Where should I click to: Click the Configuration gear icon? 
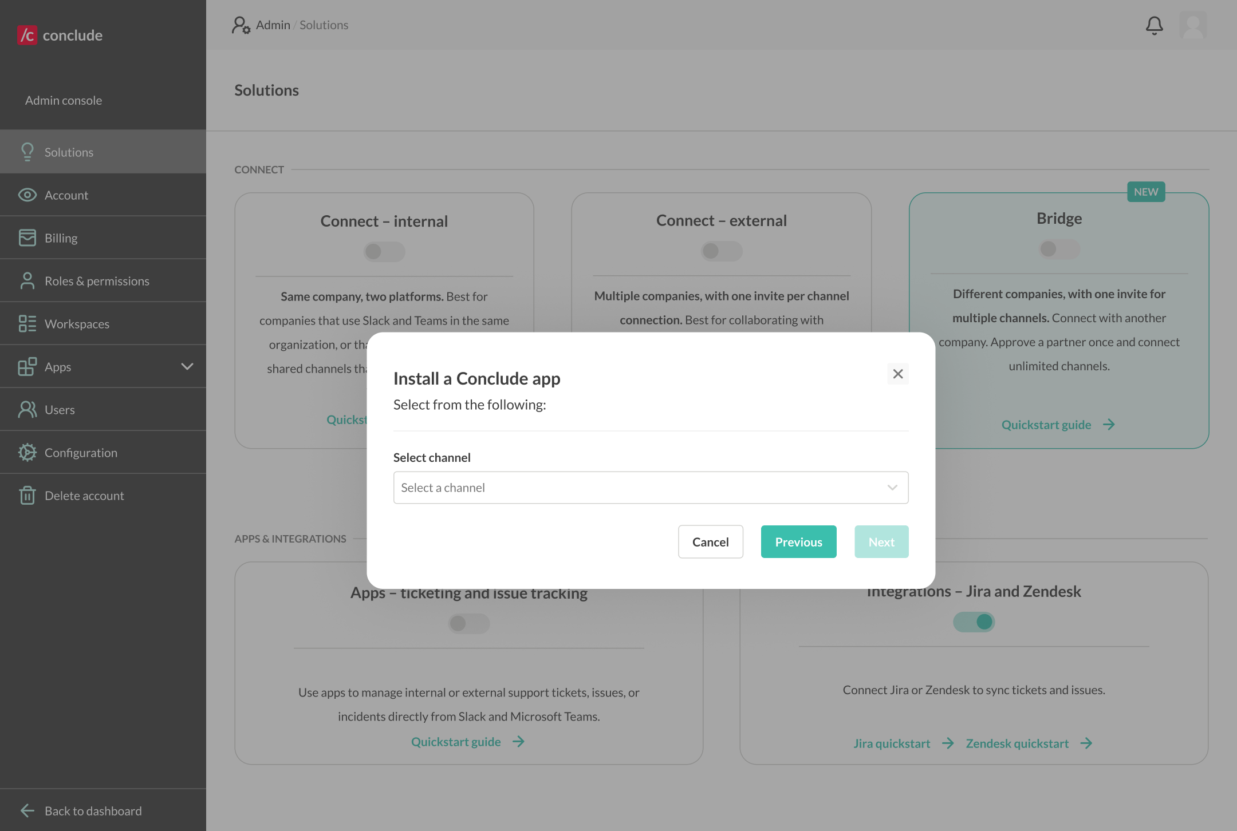coord(27,452)
